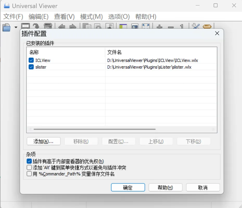Image resolution: width=242 pixels, height=208 pixels.
Task: Uncheck the slister plugin checkbox
Action: pos(31,67)
